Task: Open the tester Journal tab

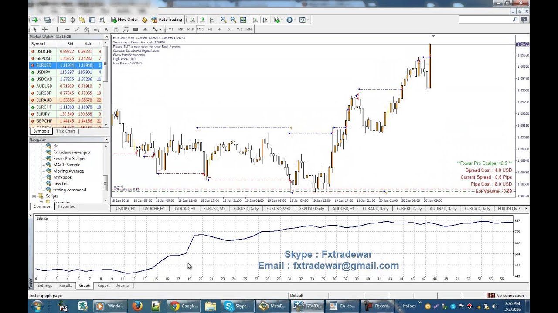Action: coord(123,286)
